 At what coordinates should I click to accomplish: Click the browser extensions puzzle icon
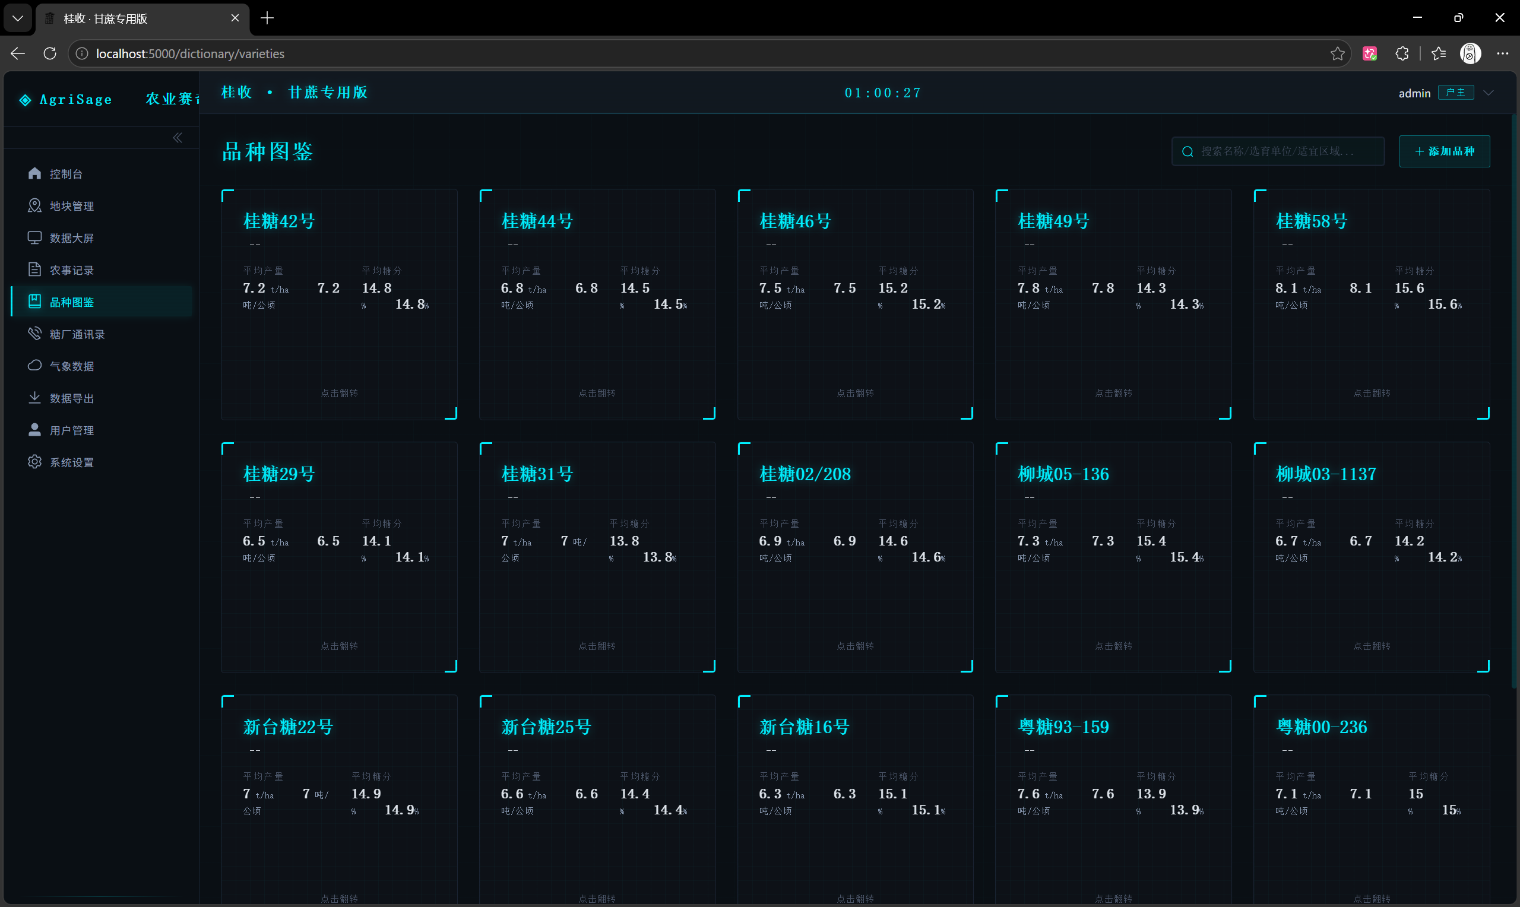point(1402,54)
